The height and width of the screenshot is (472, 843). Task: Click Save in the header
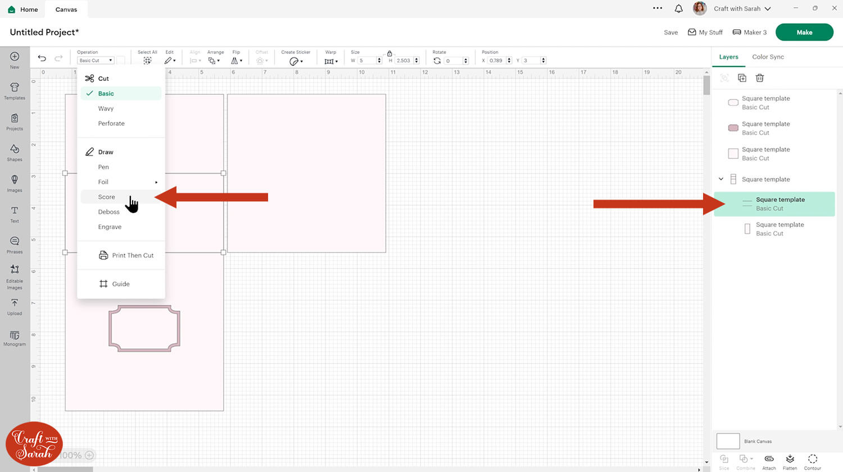pyautogui.click(x=670, y=33)
